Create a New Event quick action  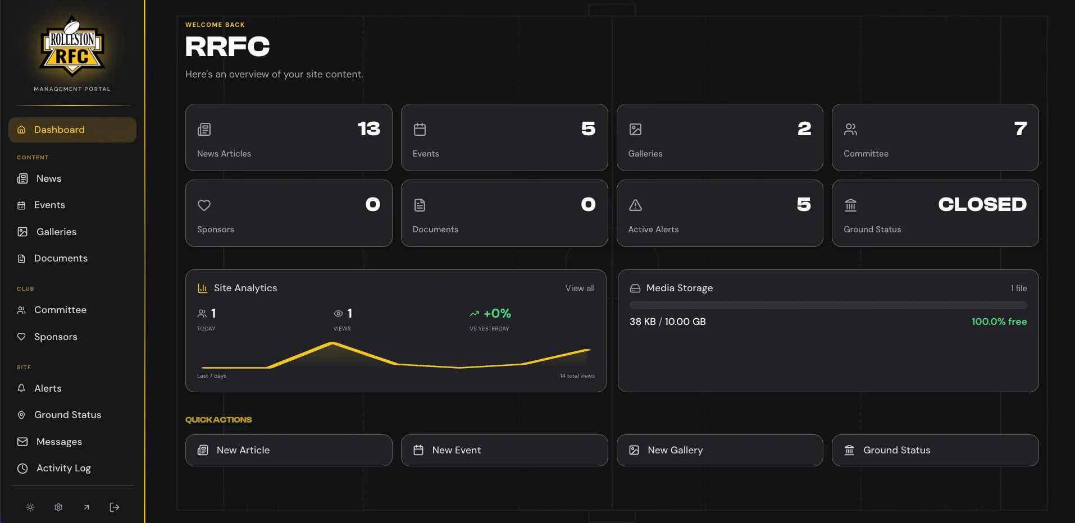(504, 450)
